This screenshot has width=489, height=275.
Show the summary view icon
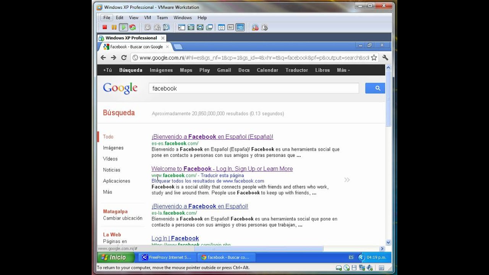pyautogui.click(x=221, y=27)
